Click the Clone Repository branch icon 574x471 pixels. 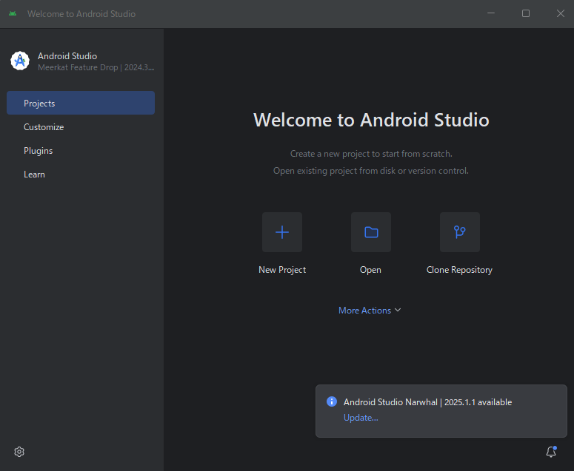[460, 232]
